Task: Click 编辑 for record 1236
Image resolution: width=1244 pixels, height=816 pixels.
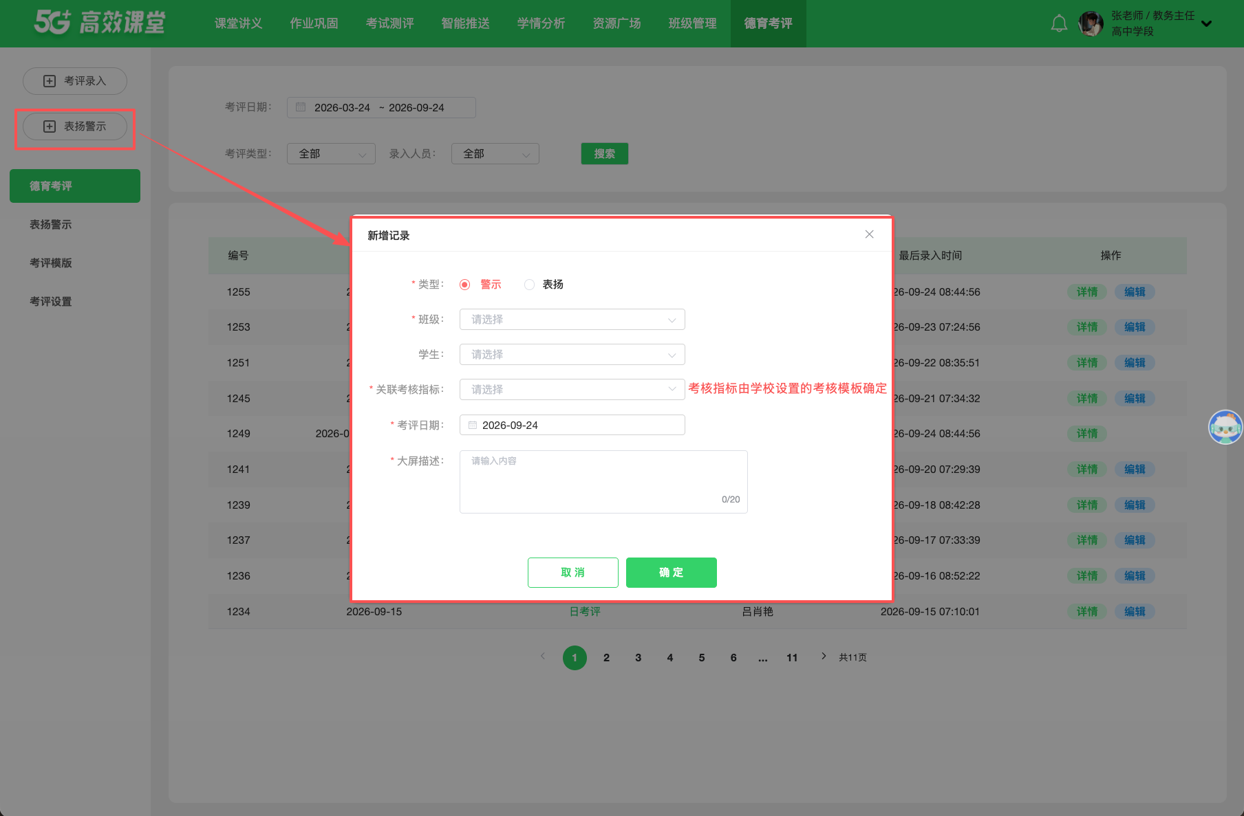Action: coord(1135,576)
